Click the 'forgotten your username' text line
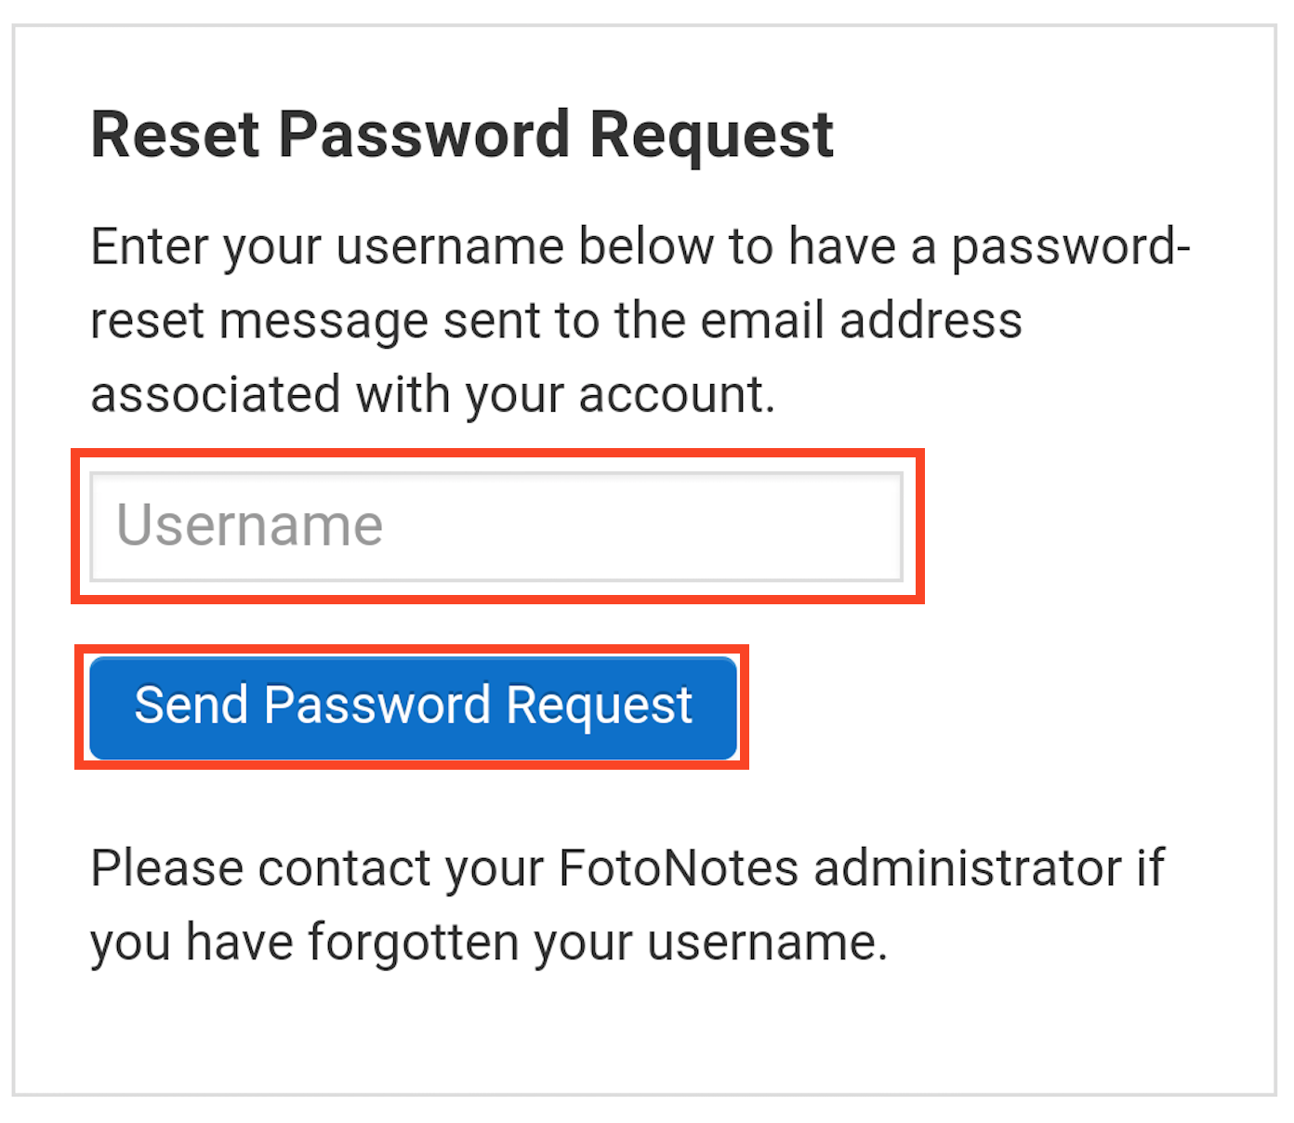Image resolution: width=1294 pixels, height=1123 pixels. [x=489, y=943]
